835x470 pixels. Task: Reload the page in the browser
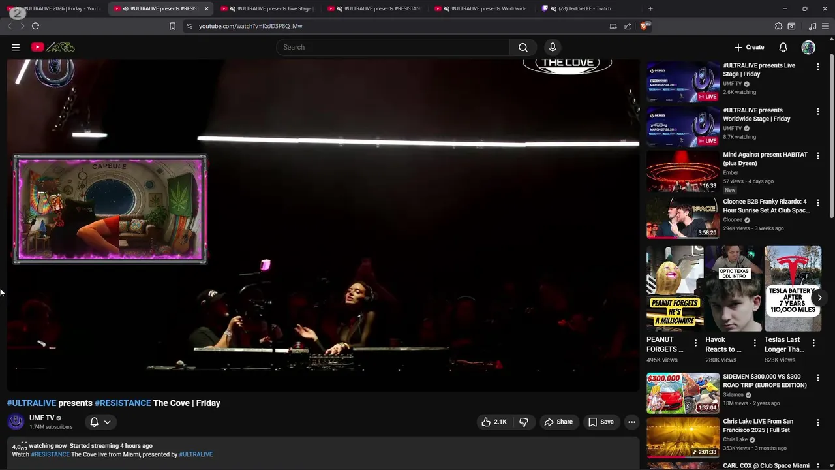point(35,26)
